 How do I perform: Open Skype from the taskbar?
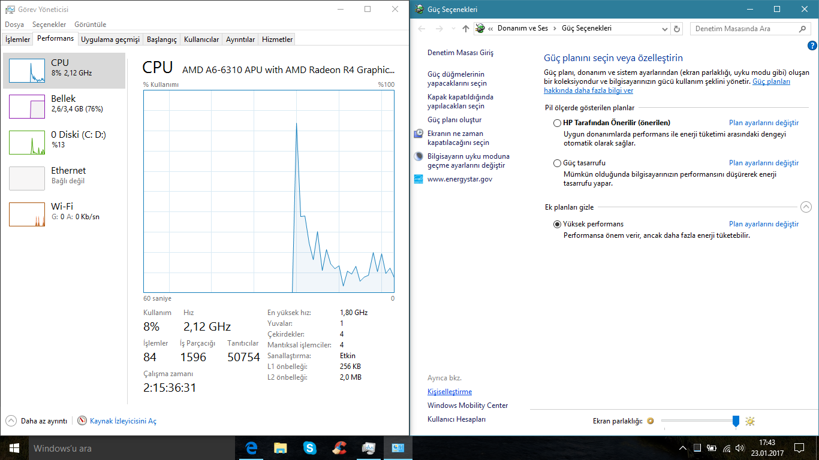pos(309,448)
